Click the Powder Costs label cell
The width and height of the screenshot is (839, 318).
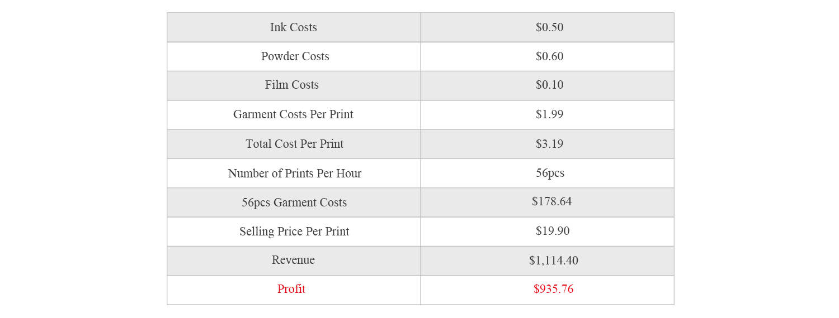[x=295, y=56]
